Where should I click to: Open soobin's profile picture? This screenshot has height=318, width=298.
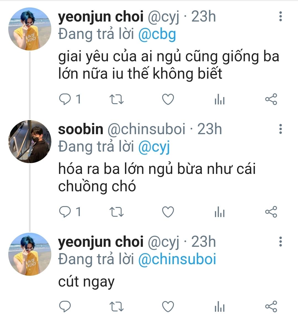pos(30,141)
